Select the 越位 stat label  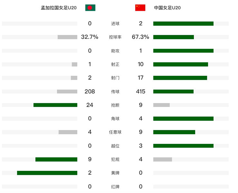tap(115, 146)
